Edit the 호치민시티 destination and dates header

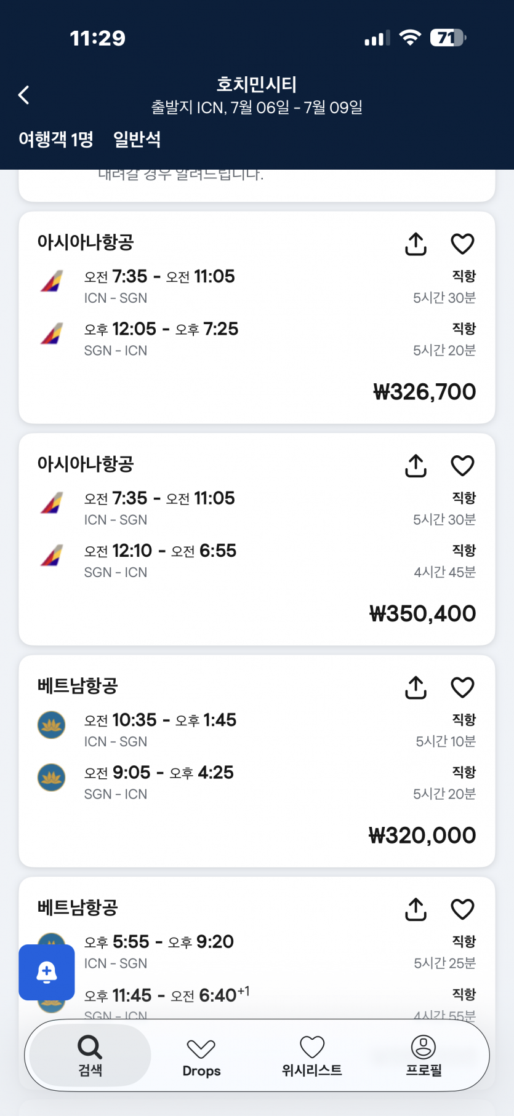coord(257,95)
